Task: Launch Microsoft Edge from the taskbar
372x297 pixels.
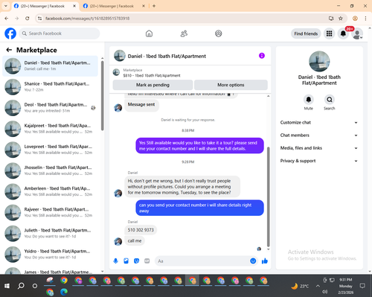Action: 64,292
